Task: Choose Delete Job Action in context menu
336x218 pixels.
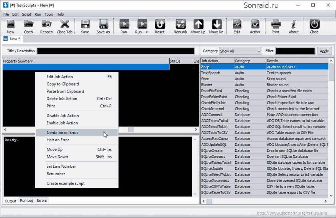Action: coord(77,99)
